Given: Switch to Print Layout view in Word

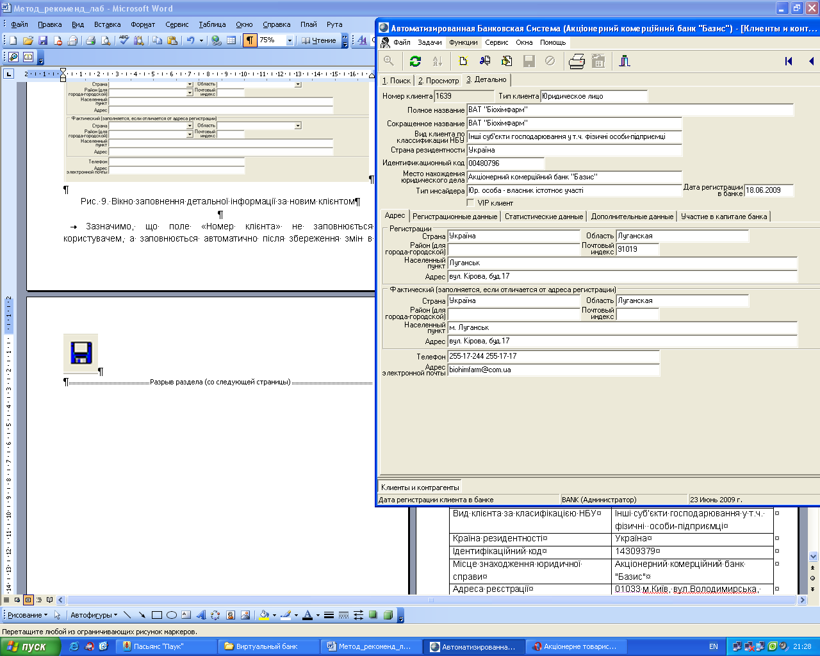Looking at the screenshot, I should tap(28, 600).
